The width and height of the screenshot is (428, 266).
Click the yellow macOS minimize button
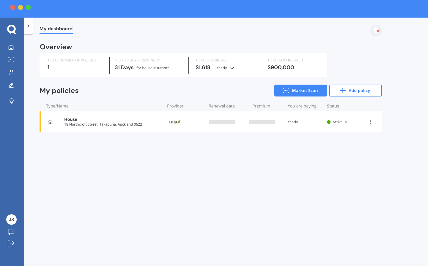tap(21, 7)
